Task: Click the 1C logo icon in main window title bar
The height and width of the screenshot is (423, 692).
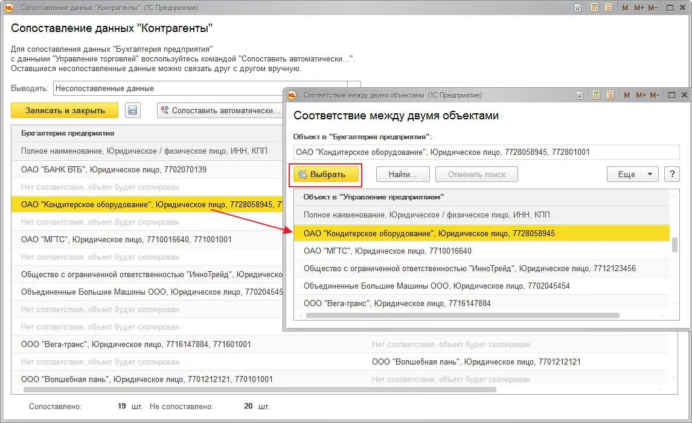Action: click(x=9, y=7)
